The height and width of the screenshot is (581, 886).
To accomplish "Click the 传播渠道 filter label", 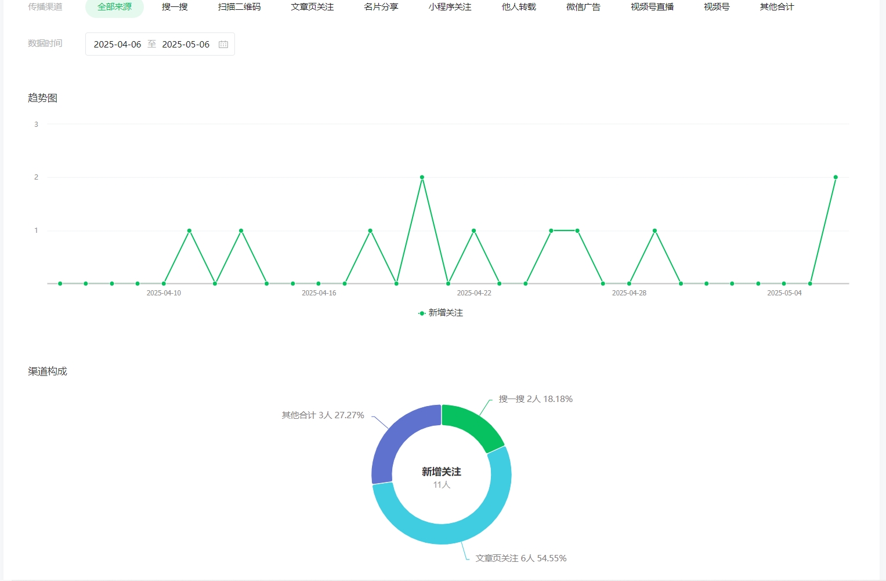I will 45,7.
